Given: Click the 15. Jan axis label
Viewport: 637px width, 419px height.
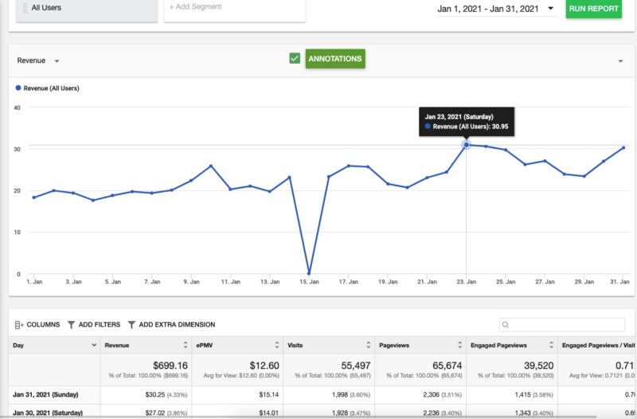Looking at the screenshot, I should click(309, 282).
